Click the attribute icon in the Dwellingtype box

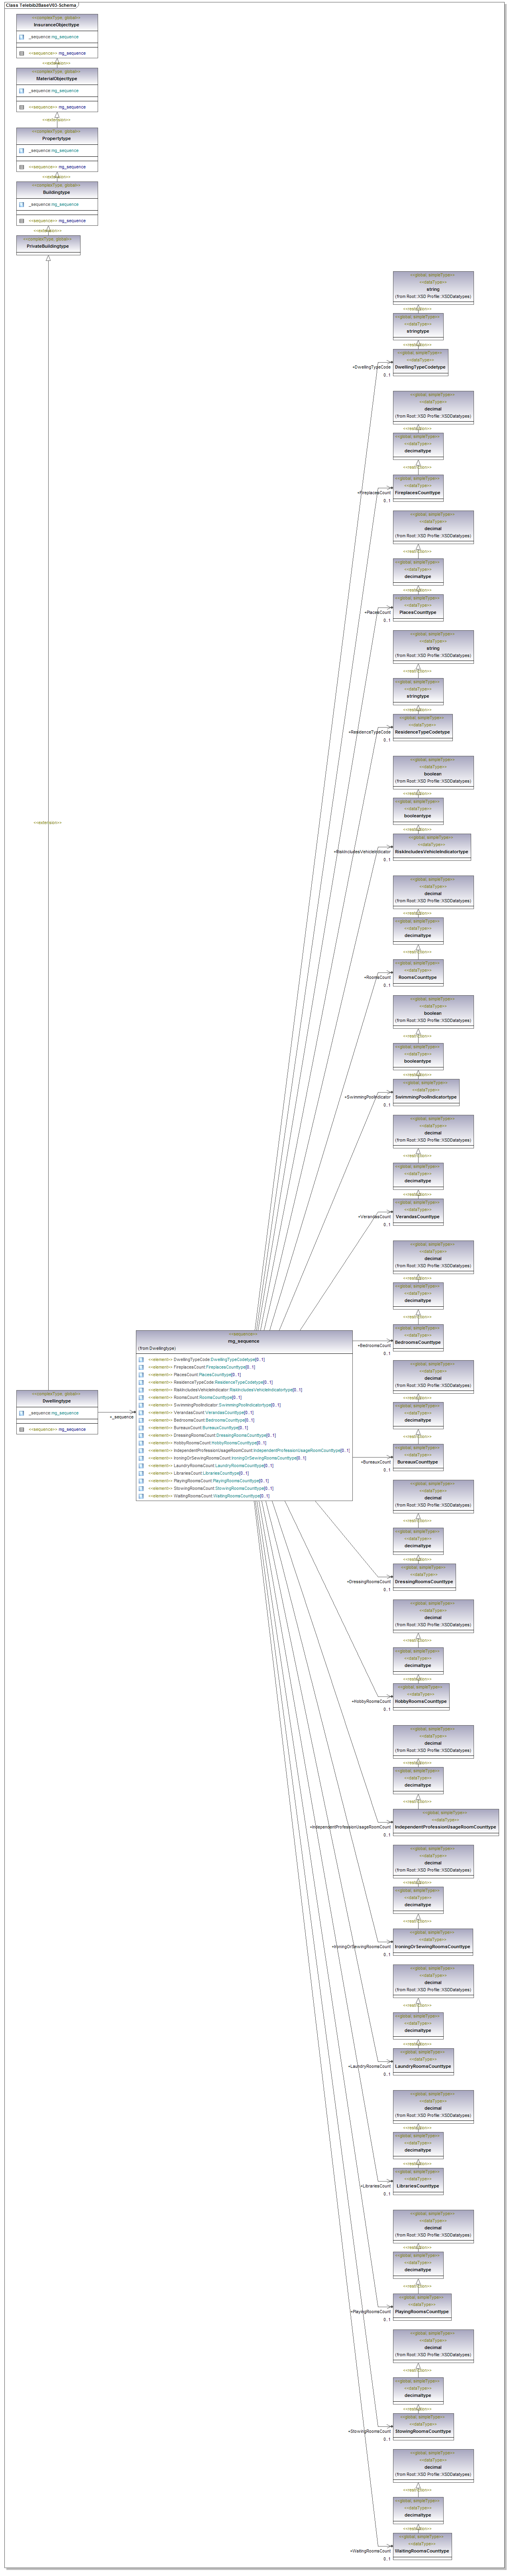22,1413
